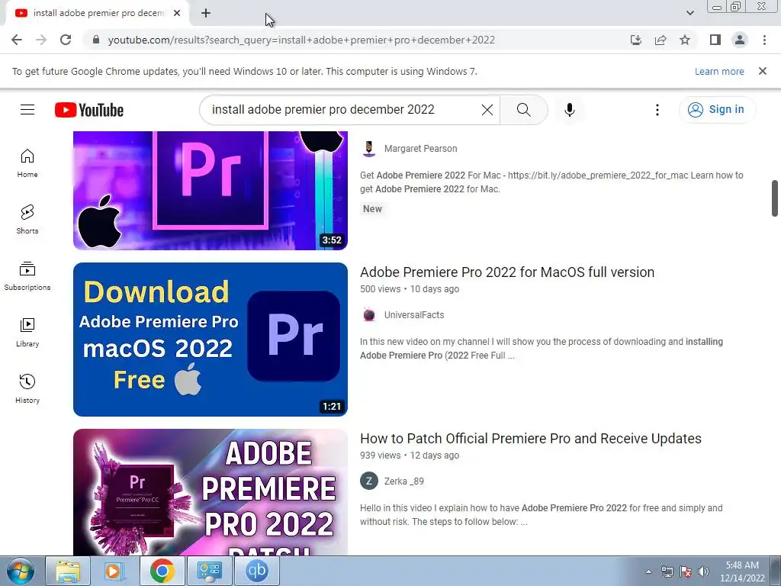Open Adobe Premiere Pro 2022 for MacOS title
Screen dimensions: 781x586
click(507, 272)
